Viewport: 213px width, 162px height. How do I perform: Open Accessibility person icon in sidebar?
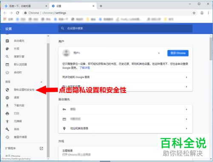pyautogui.click(x=7, y=121)
